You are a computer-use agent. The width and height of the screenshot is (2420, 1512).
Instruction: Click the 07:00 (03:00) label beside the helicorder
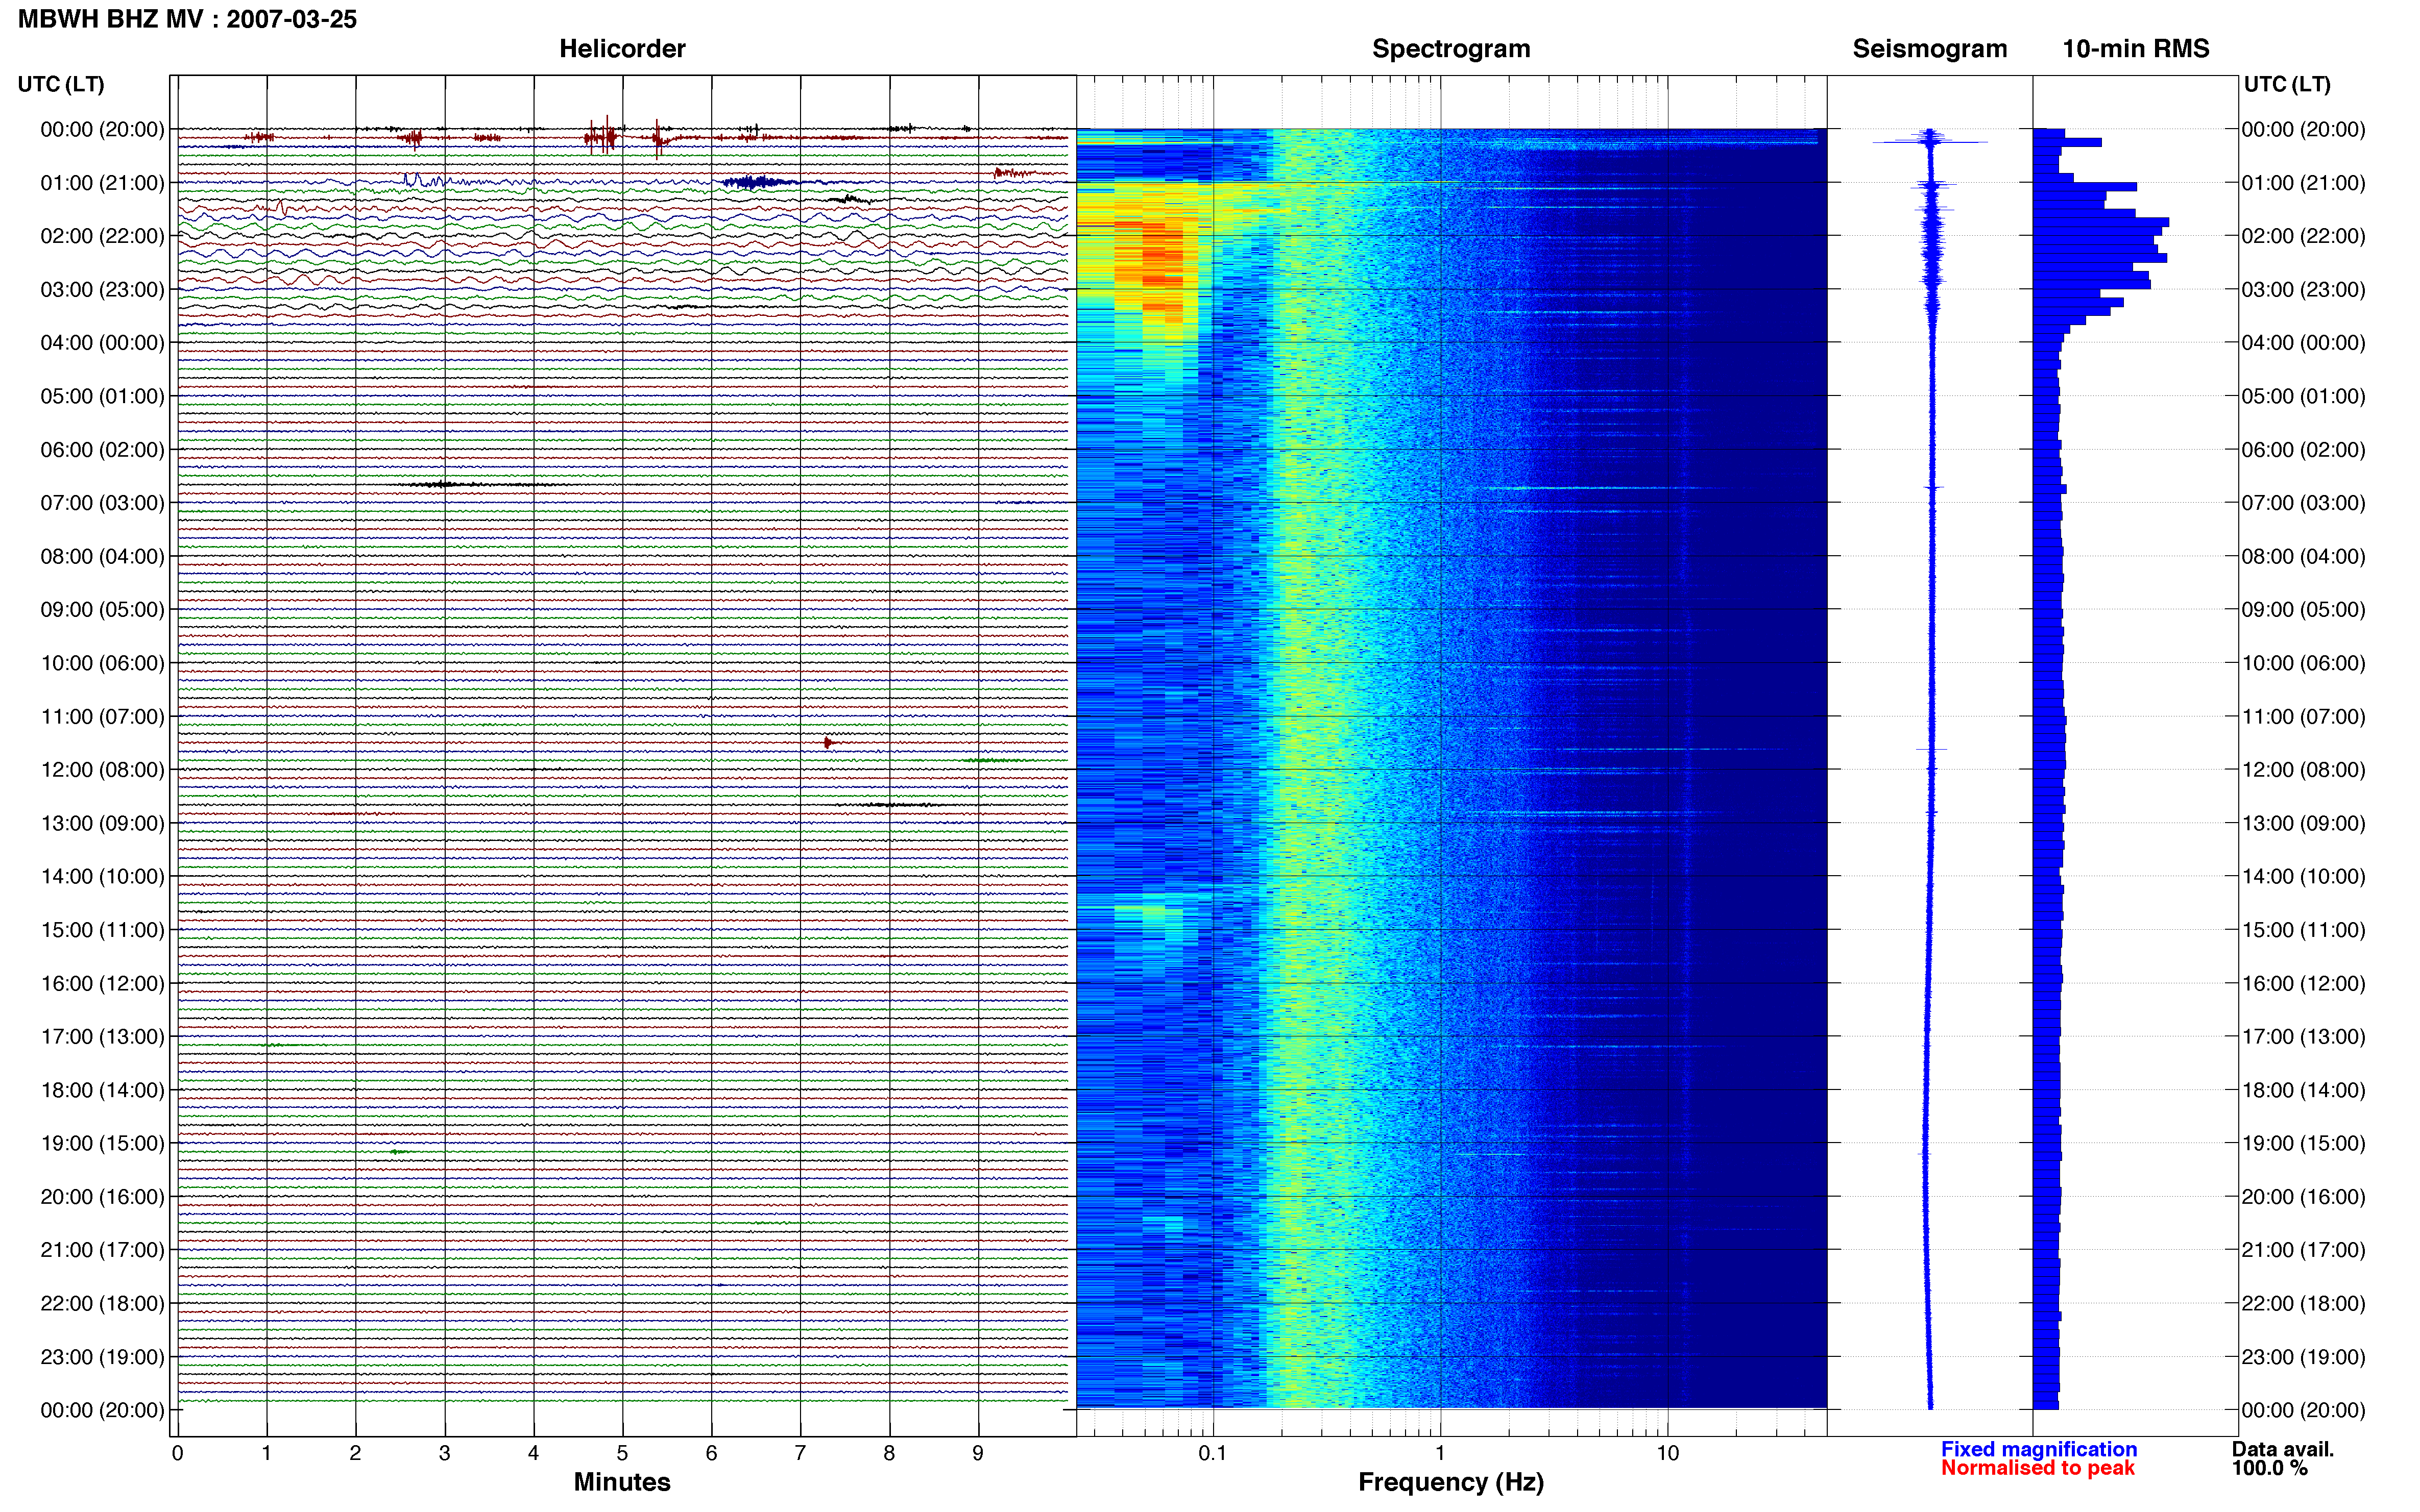click(102, 502)
